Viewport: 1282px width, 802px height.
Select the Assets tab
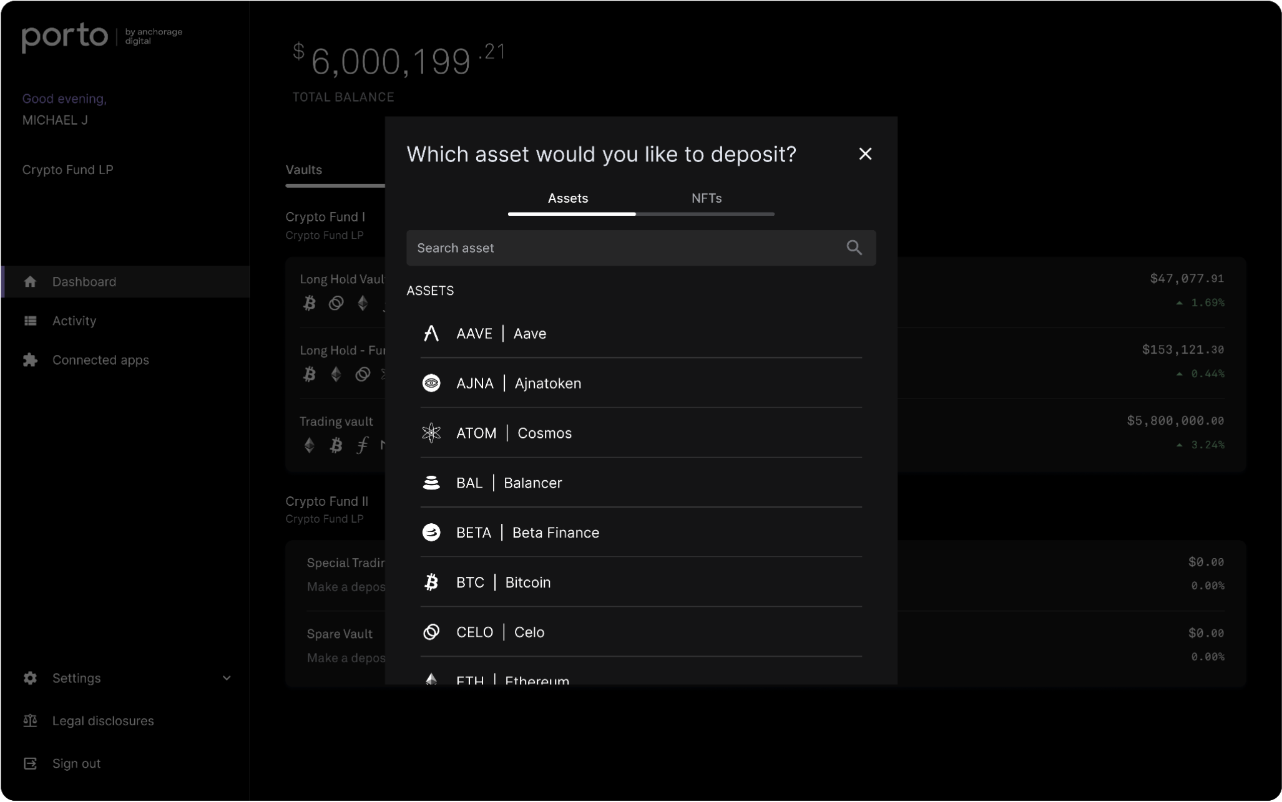[x=568, y=198]
